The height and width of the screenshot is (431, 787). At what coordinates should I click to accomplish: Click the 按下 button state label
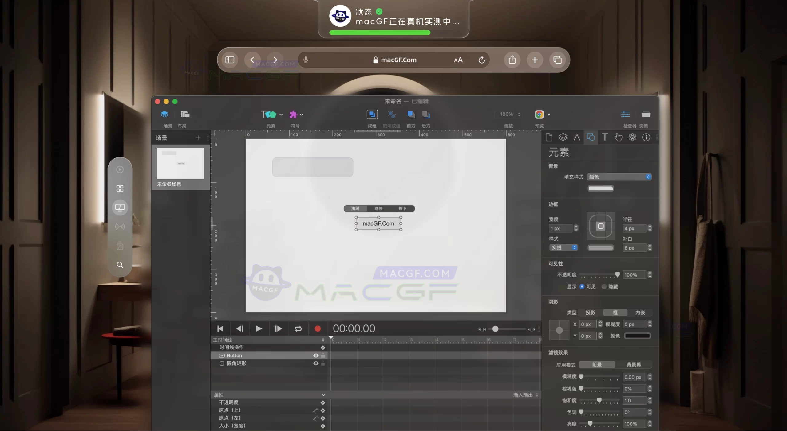(403, 208)
